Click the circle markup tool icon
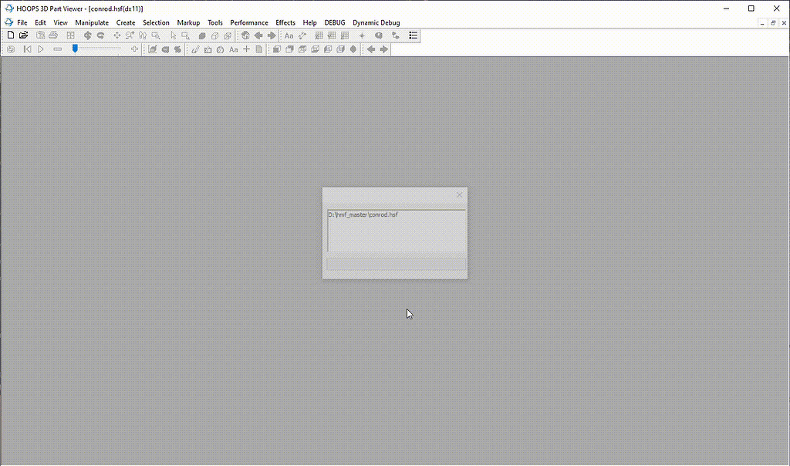The height and width of the screenshot is (466, 790). coord(220,49)
